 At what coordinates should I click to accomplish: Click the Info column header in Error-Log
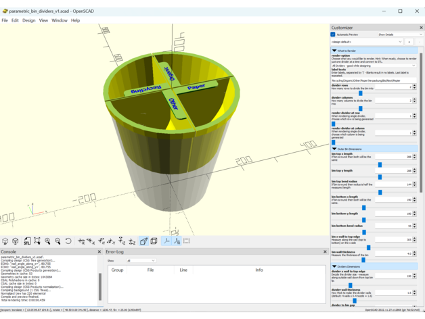pos(259,270)
